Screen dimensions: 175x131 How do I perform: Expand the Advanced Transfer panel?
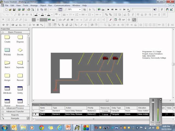(x=15, y=112)
